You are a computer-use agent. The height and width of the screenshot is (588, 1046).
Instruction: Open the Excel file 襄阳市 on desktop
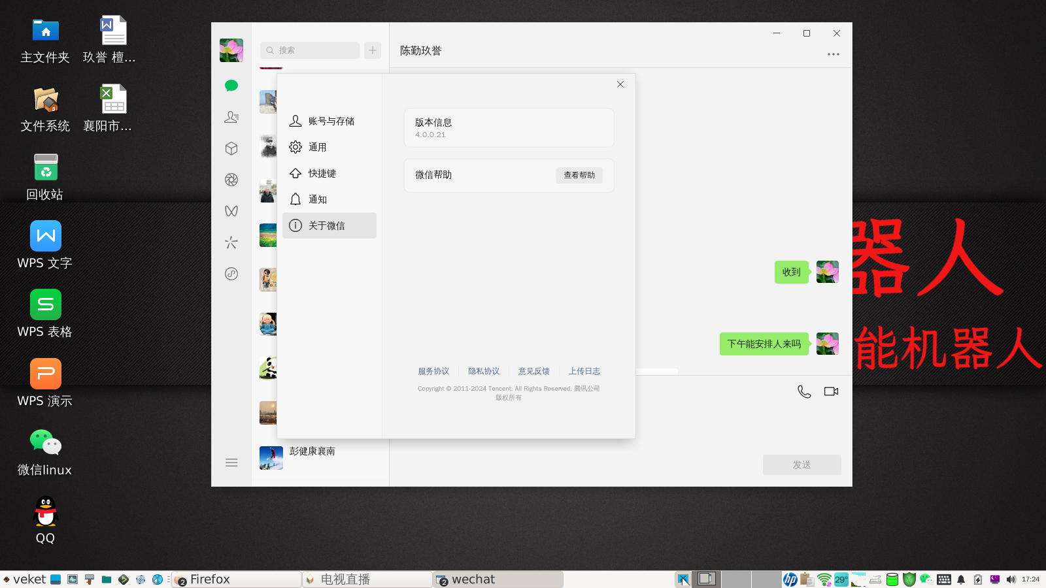coord(109,109)
